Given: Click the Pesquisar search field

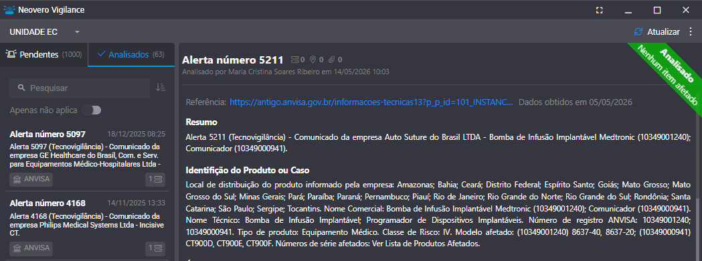Looking at the screenshot, I should coord(80,88).
